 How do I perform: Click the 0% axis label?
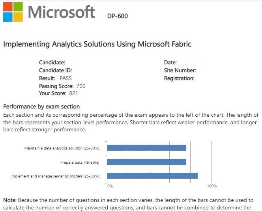pos(110,185)
